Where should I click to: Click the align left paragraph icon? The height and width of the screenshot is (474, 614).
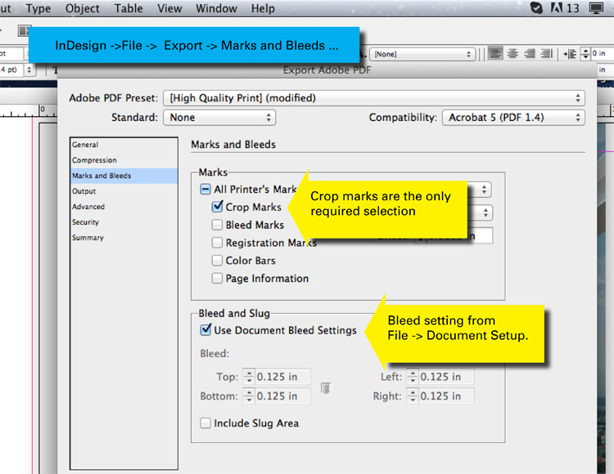(495, 53)
